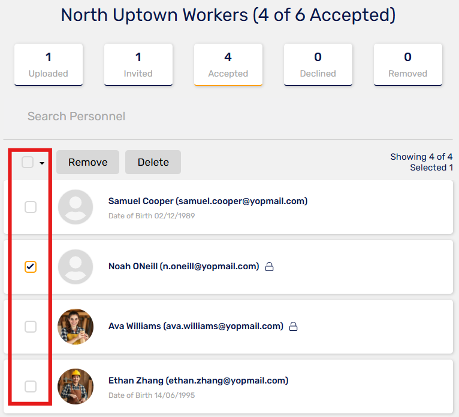
Task: Open Ethan Zhang's profile photo
Action: pos(76,386)
